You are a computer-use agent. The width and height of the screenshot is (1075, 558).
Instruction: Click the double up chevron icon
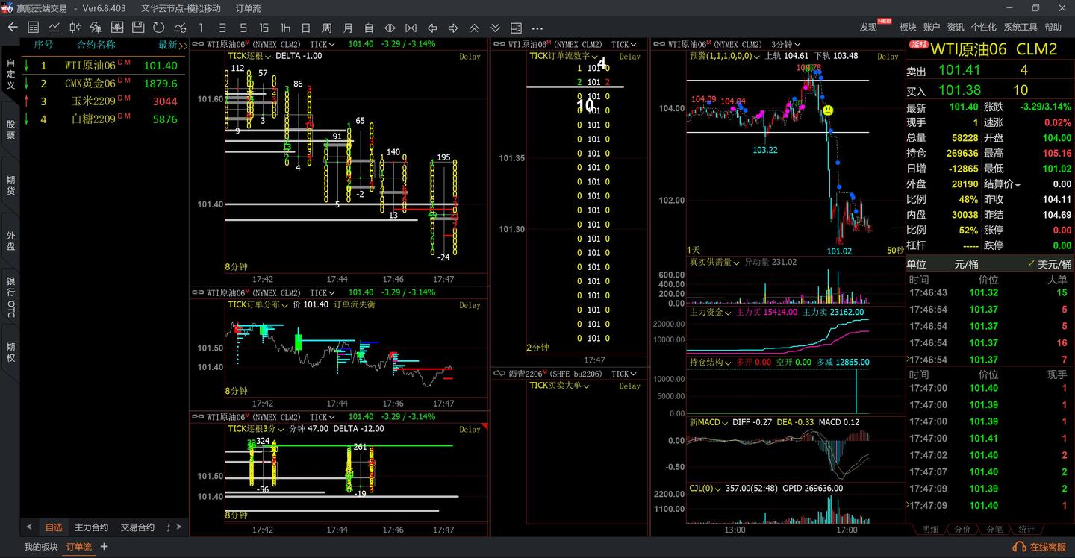point(474,28)
